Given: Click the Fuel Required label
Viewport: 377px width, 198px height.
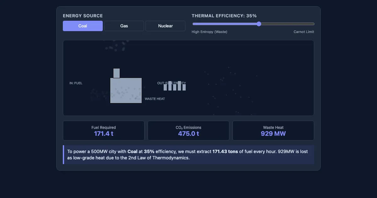Looking at the screenshot, I should pos(104,127).
